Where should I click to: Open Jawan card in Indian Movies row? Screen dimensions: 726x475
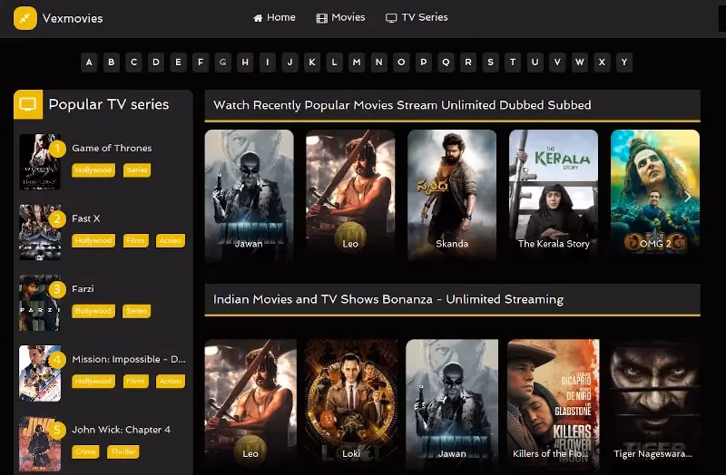tap(452, 405)
